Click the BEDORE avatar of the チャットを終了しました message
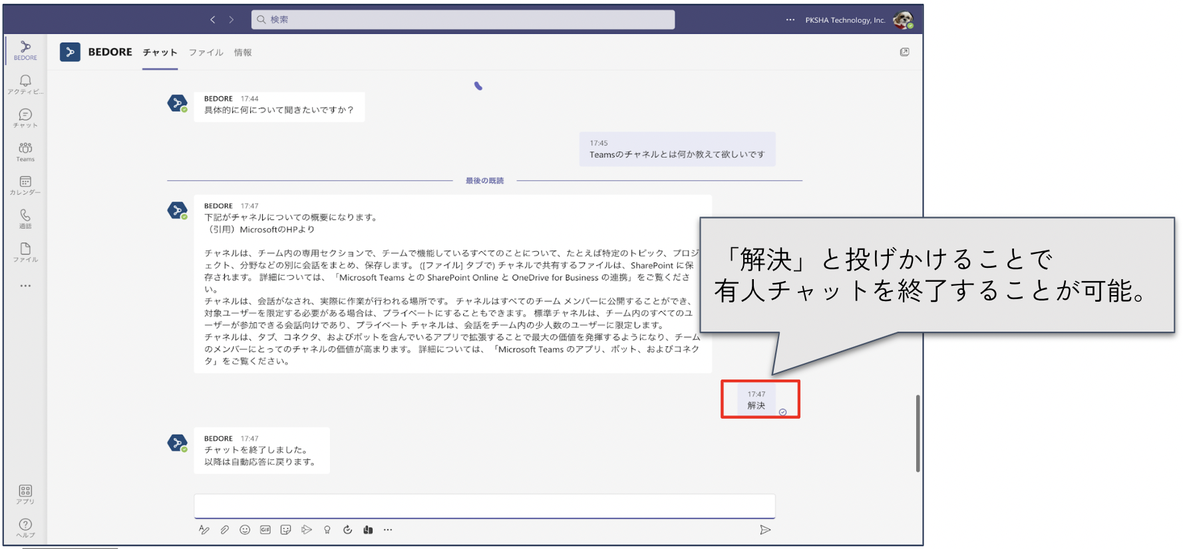Screen dimensions: 1183x549 [x=177, y=443]
